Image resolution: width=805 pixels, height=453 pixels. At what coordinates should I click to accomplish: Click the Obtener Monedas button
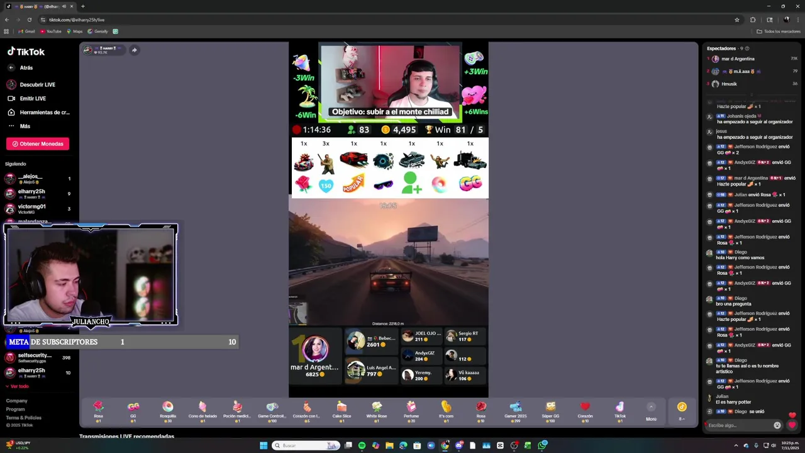(x=38, y=144)
